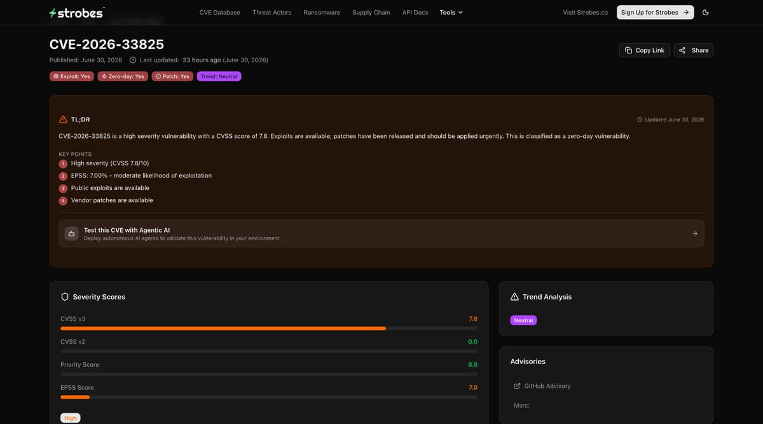Viewport: 763px width, 424px height.
Task: Click 'Public exploits are available' text
Action: 110,188
